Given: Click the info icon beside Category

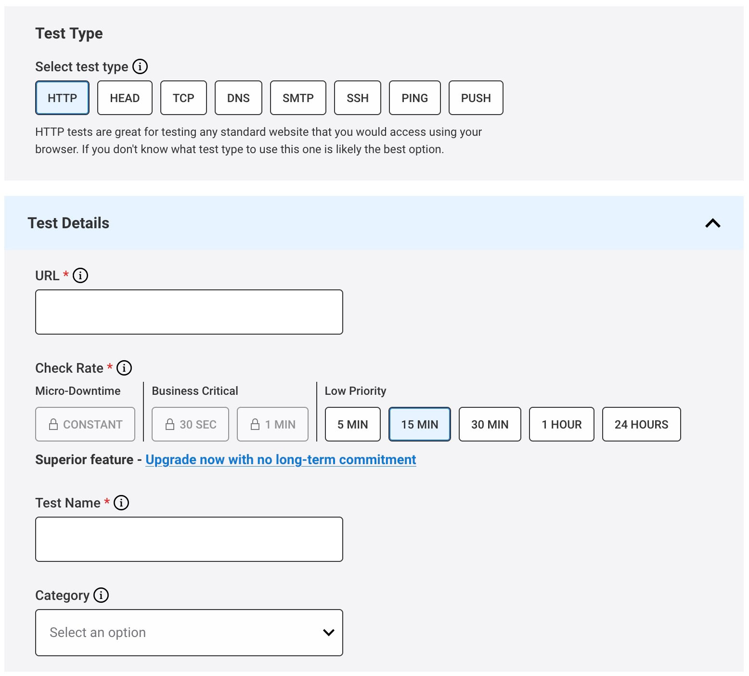Looking at the screenshot, I should click(101, 596).
